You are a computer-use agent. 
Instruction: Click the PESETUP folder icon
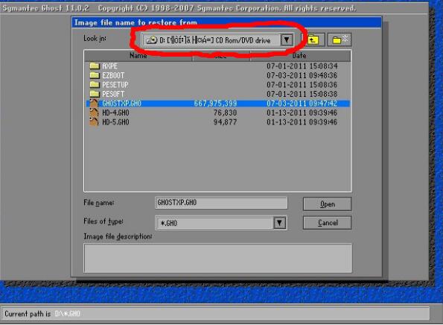[95, 85]
